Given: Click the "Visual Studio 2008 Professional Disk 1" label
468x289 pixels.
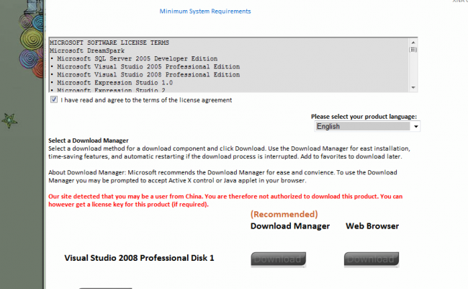Looking at the screenshot, I should coord(139,258).
